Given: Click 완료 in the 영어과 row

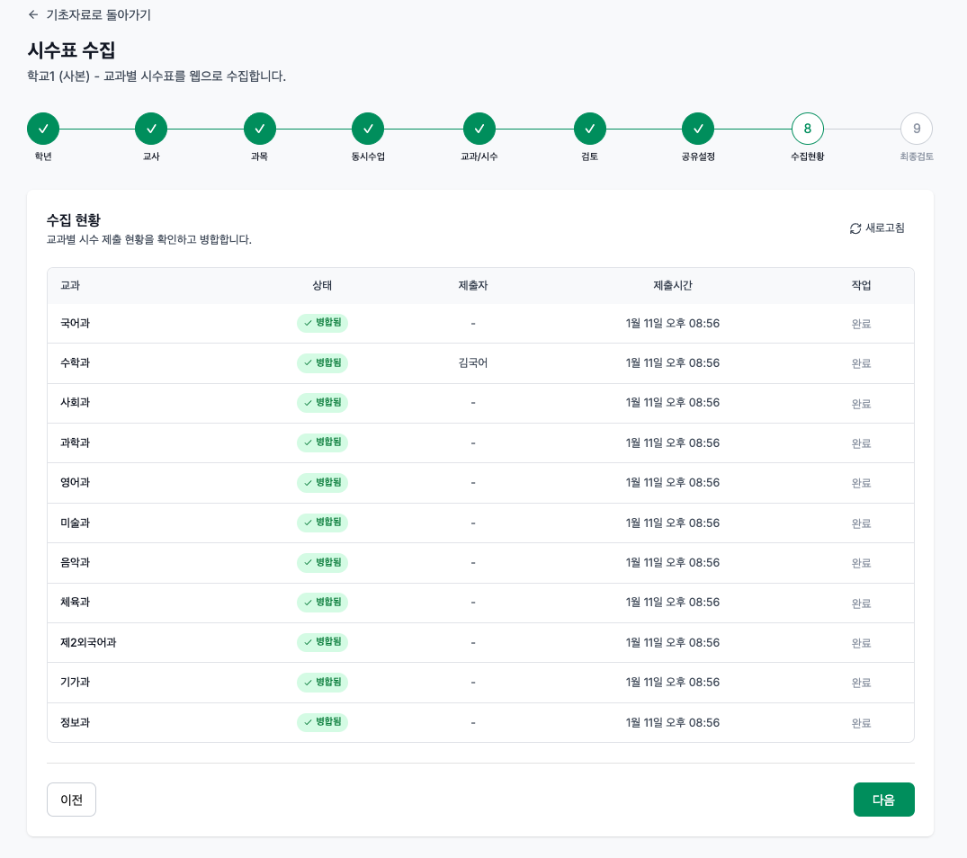Looking at the screenshot, I should (x=861, y=483).
